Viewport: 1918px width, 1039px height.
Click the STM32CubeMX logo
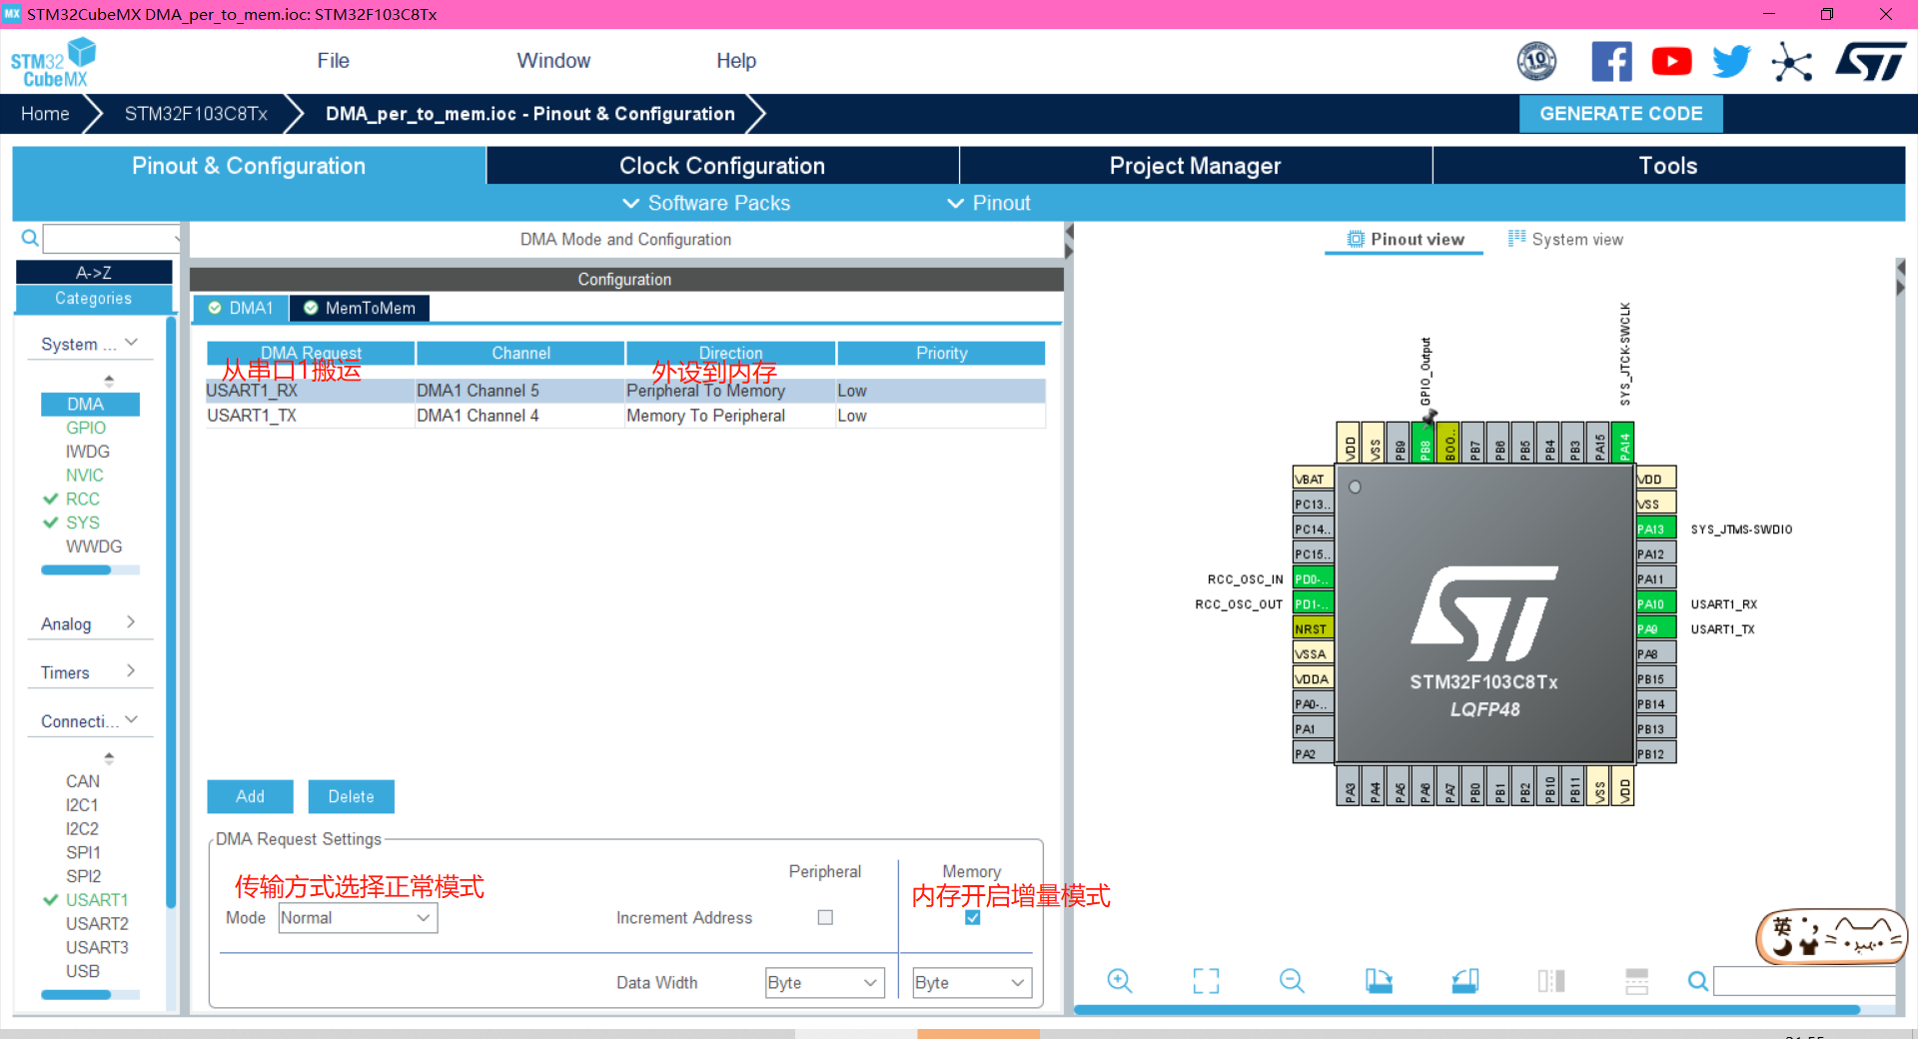click(x=53, y=62)
